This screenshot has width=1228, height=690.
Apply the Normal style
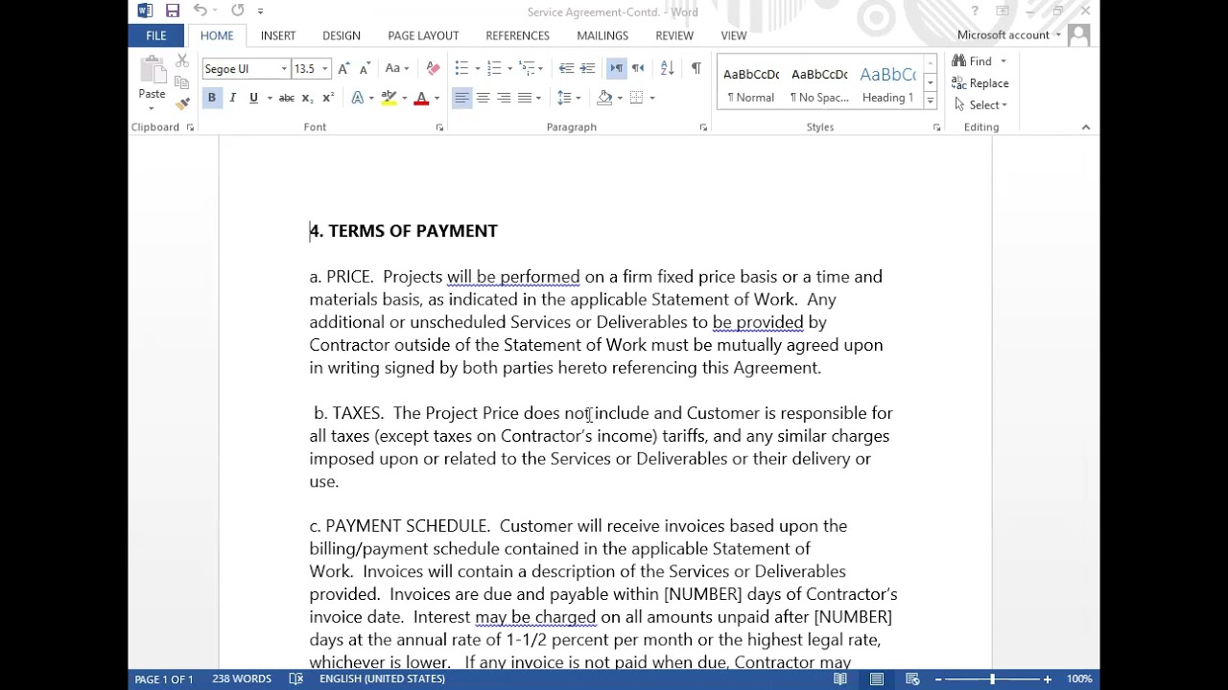(x=751, y=84)
